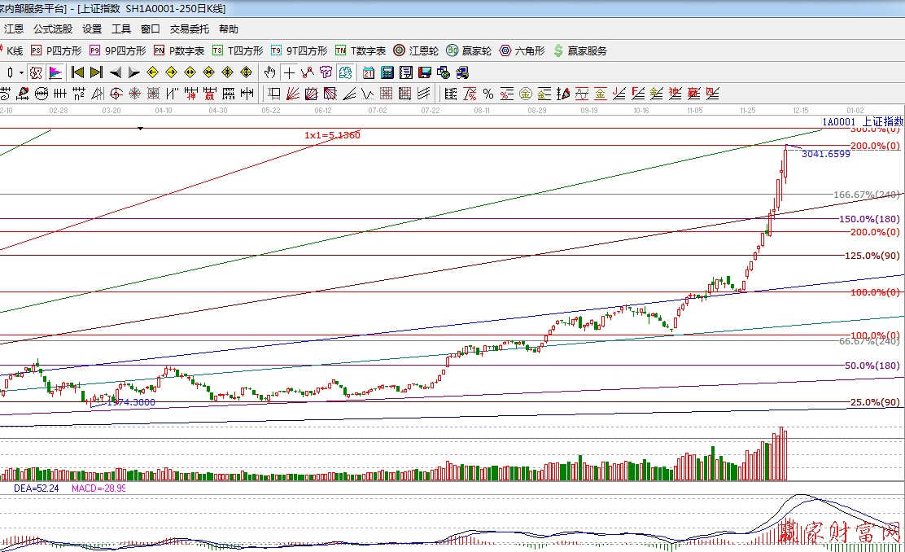Click the floppy disk save icon

(425, 72)
